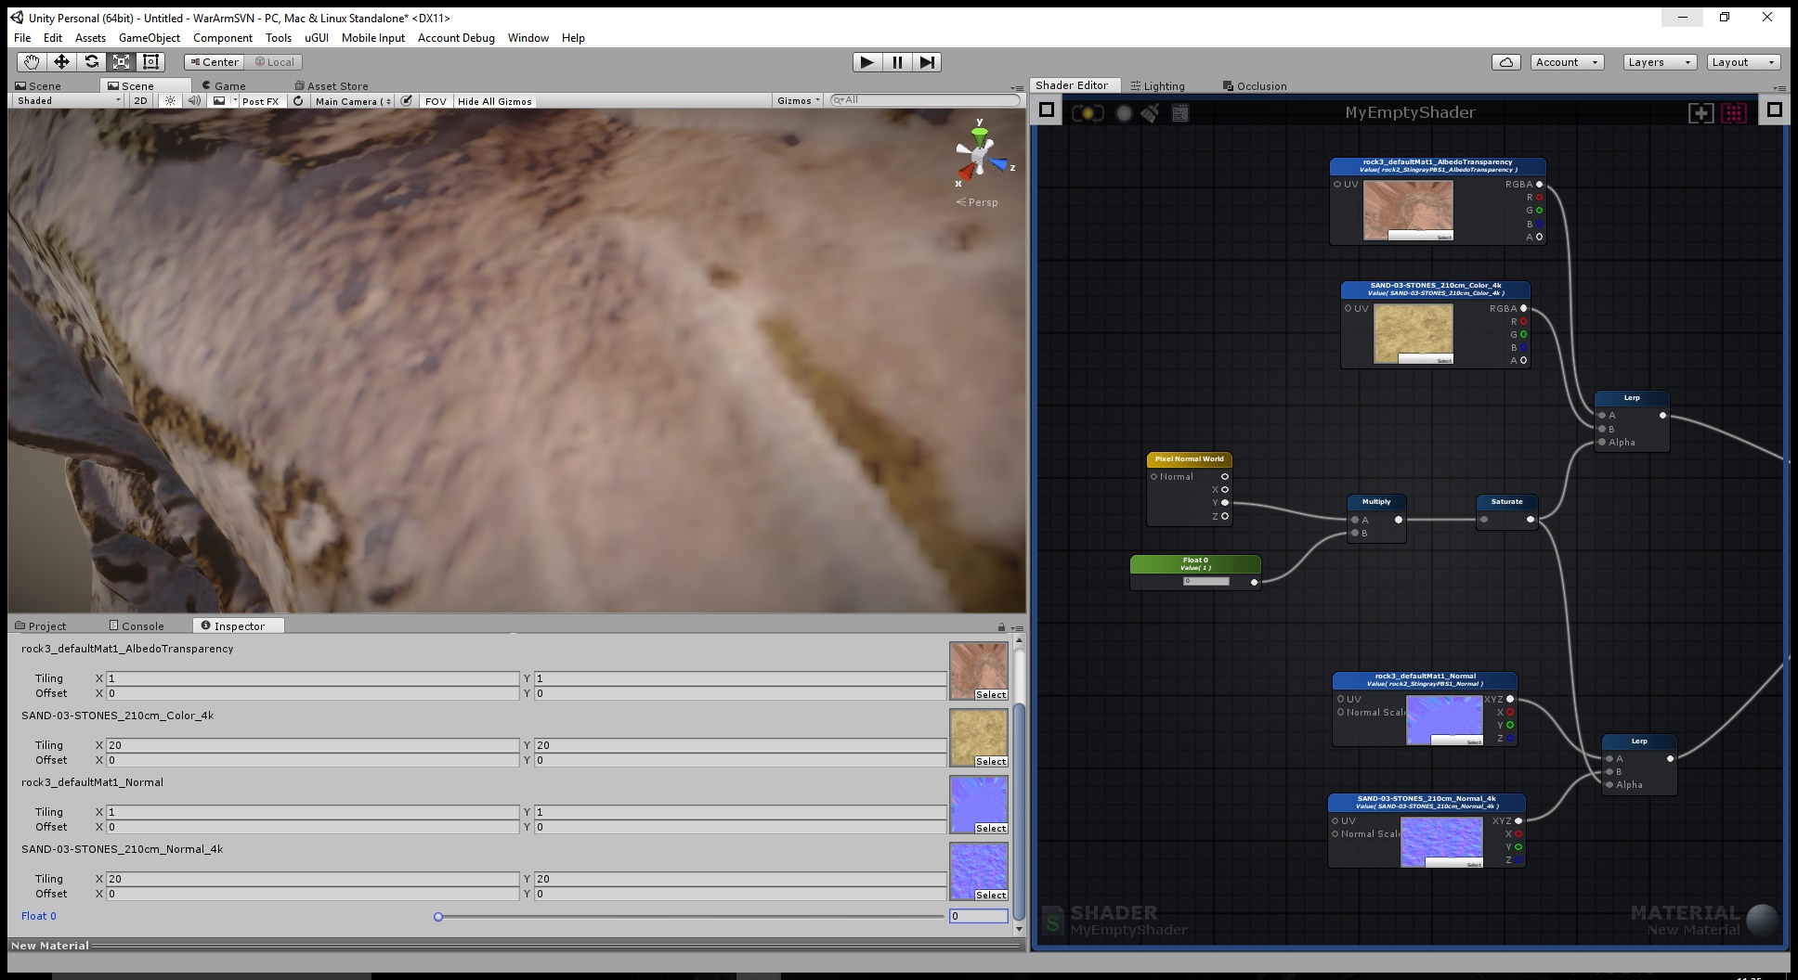Open the cloud services icon
The height and width of the screenshot is (980, 1798).
pos(1505,62)
